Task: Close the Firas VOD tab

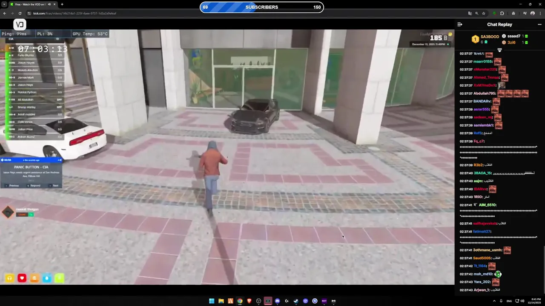Action: click(x=55, y=4)
